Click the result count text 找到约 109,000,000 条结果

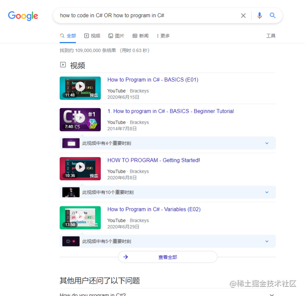click(88, 50)
